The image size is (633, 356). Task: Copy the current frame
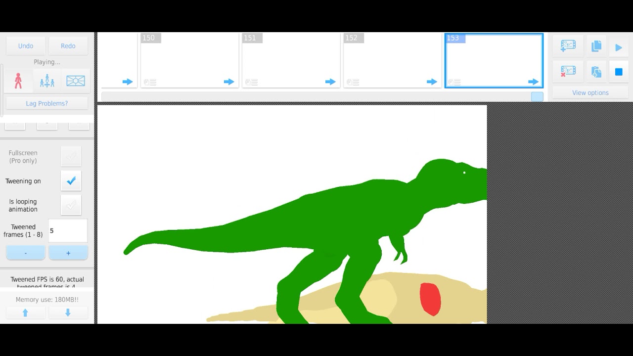point(596,46)
